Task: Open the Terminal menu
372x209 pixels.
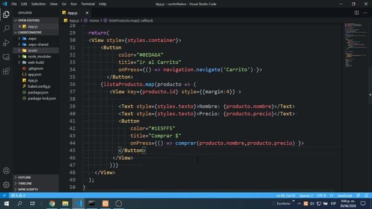Action: (x=88, y=4)
